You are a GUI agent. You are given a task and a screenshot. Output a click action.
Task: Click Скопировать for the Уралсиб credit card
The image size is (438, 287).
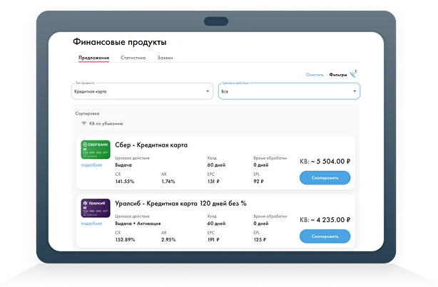pyautogui.click(x=325, y=236)
